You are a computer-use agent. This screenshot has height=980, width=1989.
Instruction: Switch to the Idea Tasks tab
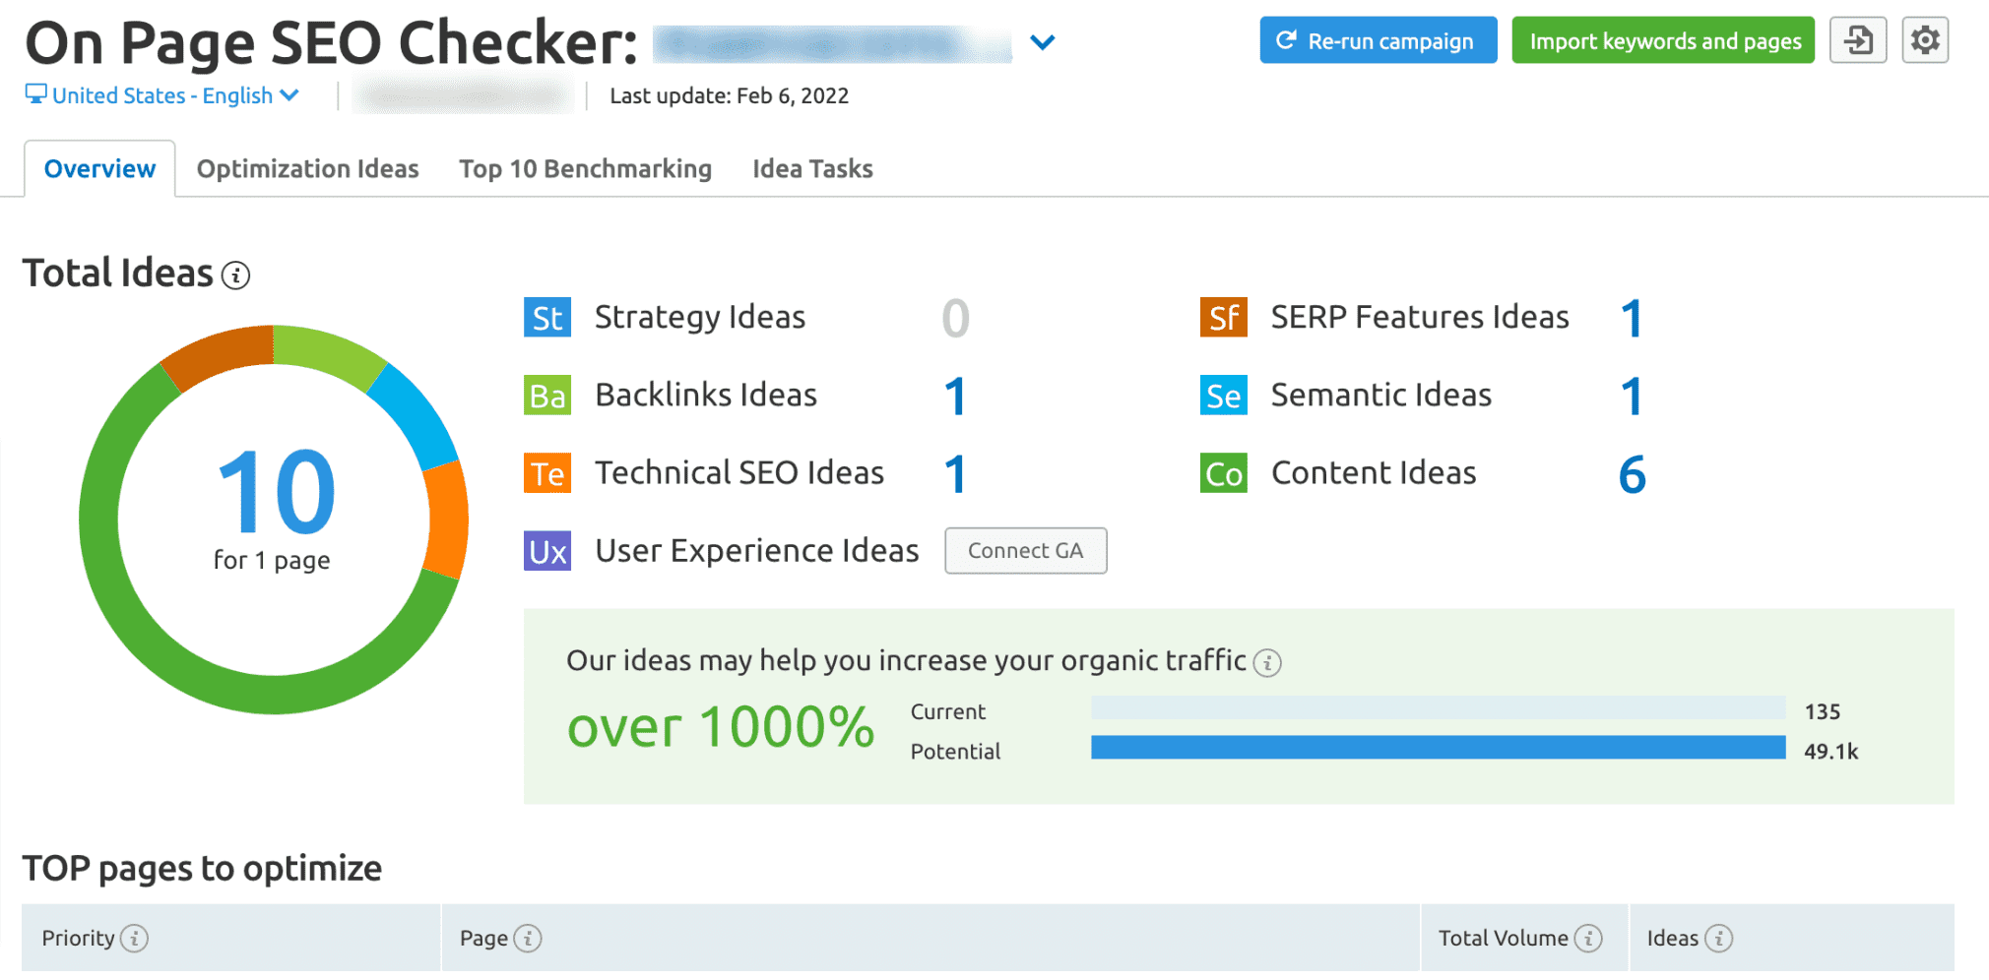click(x=811, y=168)
